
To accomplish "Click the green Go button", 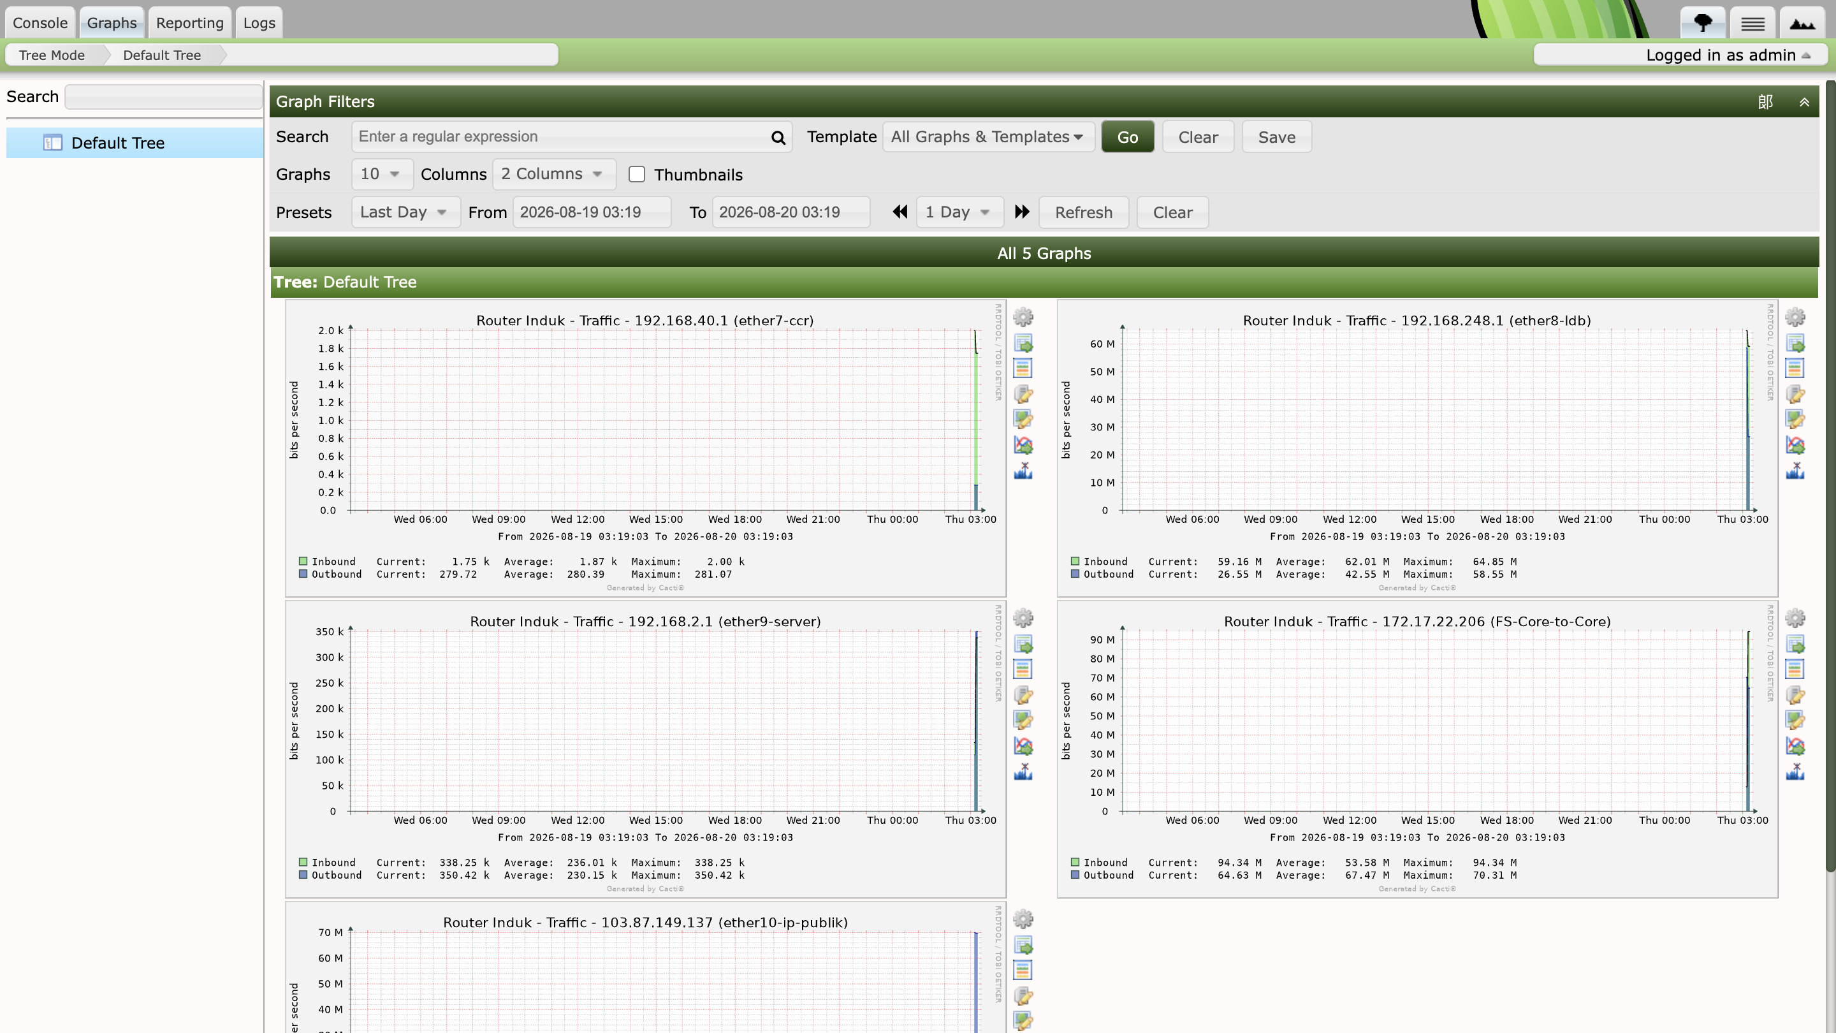I will [x=1127, y=137].
